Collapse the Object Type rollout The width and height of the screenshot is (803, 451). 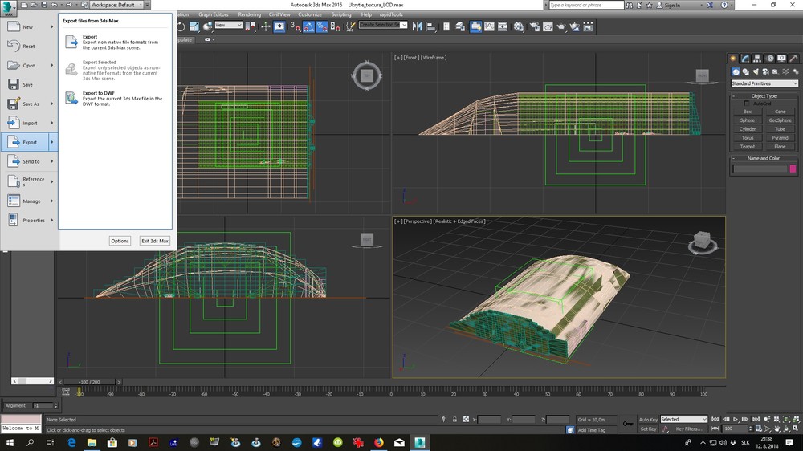764,95
